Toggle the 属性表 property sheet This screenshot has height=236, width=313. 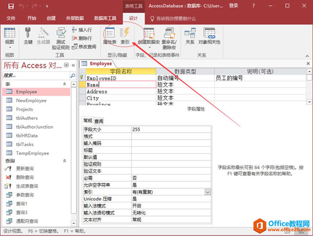pyautogui.click(x=110, y=36)
